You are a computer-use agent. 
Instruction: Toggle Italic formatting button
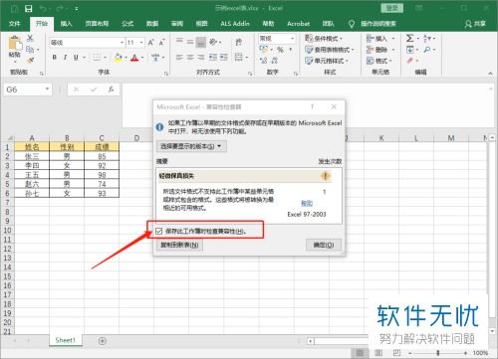(x=65, y=58)
